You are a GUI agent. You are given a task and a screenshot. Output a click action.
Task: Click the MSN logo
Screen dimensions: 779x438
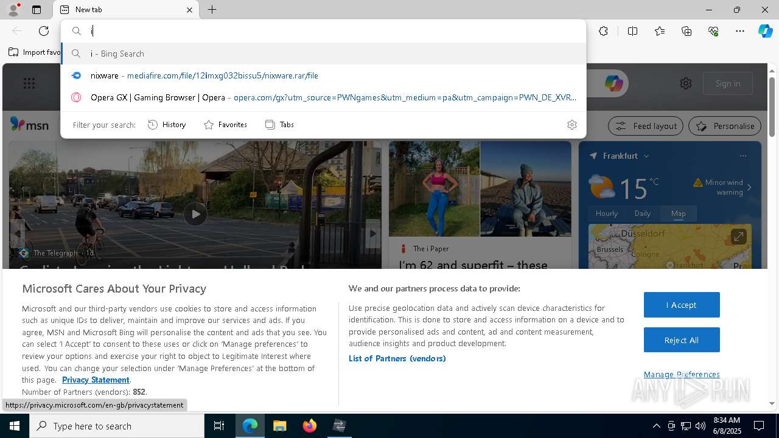(29, 125)
